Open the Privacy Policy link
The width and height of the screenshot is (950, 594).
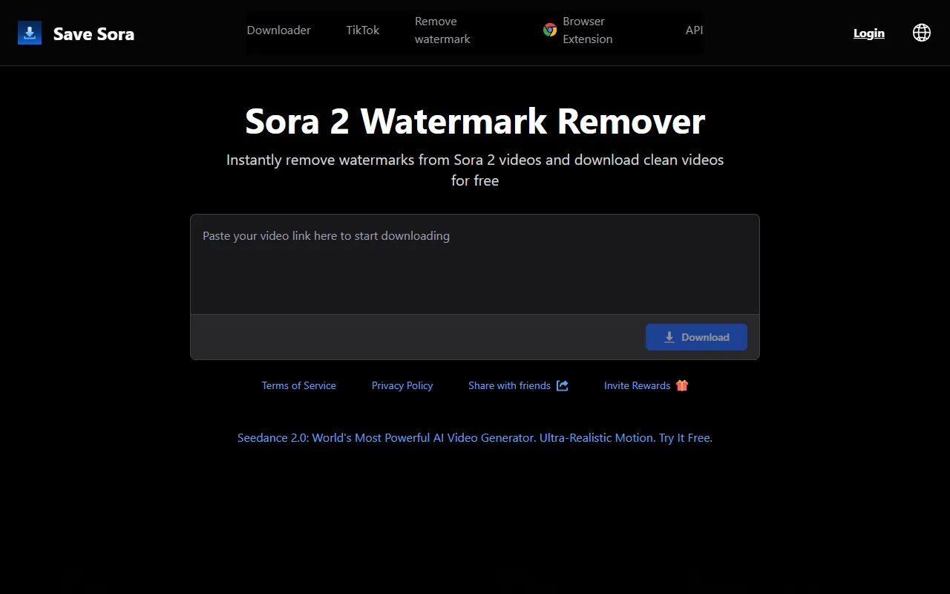(402, 385)
